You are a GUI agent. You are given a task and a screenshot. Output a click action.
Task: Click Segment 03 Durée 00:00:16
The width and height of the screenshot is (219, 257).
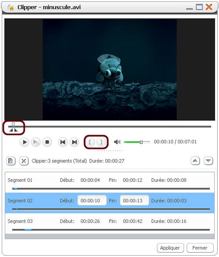tap(169, 221)
